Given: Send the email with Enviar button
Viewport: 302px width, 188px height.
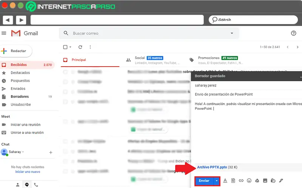Looking at the screenshot, I should coord(204,181).
